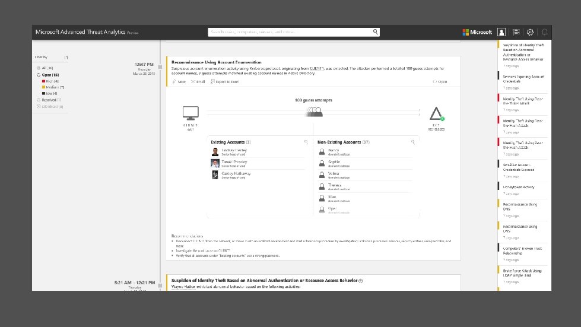Click the CLIENT1 computer monitor icon

pyautogui.click(x=191, y=113)
